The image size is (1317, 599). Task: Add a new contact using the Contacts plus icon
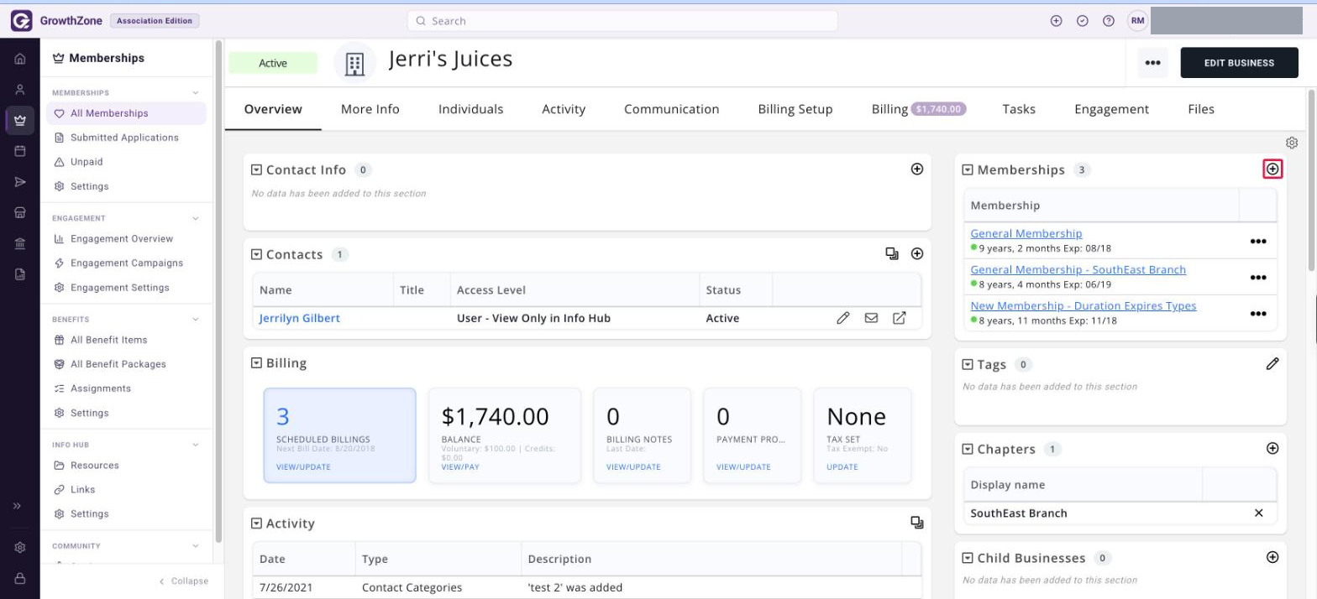click(917, 253)
